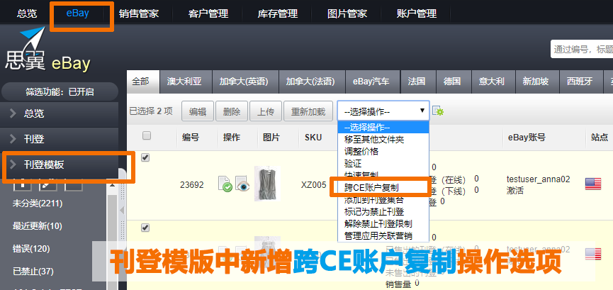Image resolution: width=613 pixels, height=290 pixels.
Task: Uncheck the checkbox for listing 23692
Action: [x=145, y=157]
